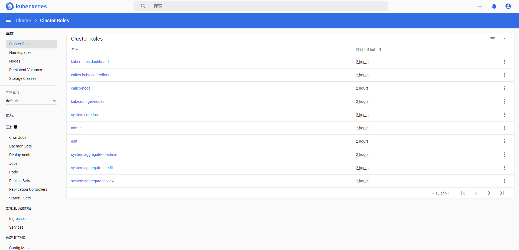Open the edit cluster role link

(74, 141)
